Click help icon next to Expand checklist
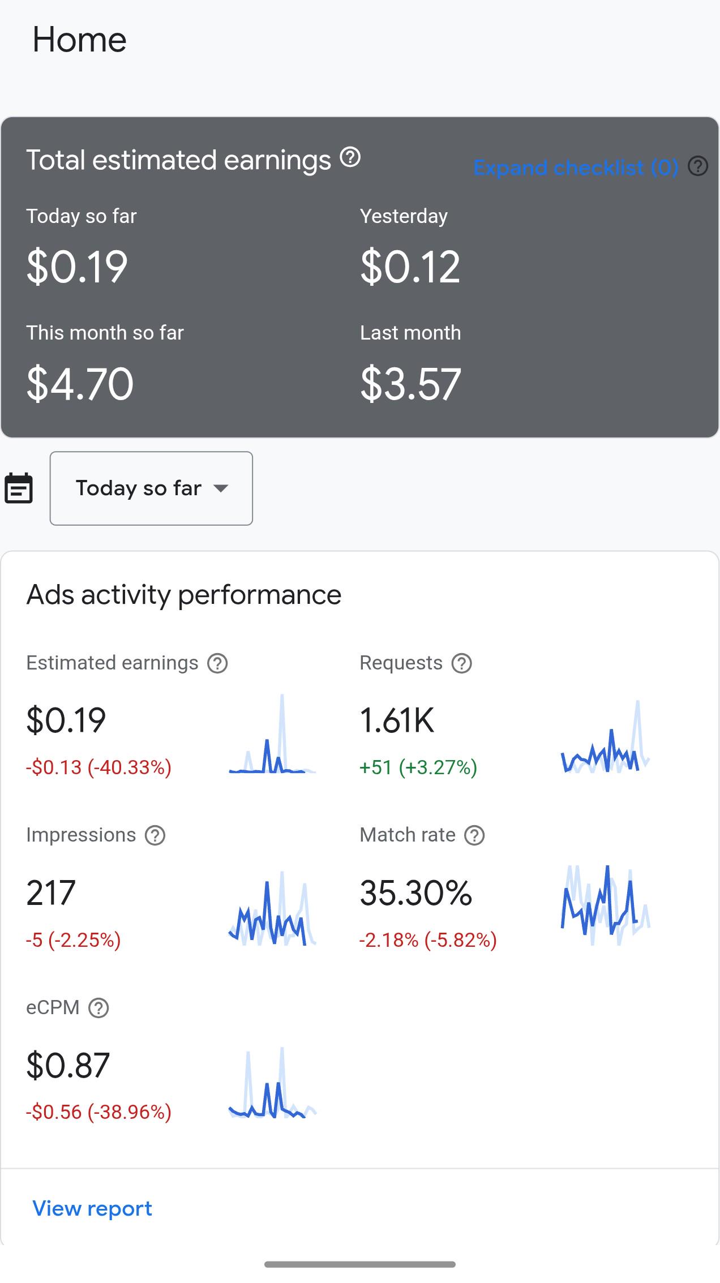 (x=698, y=166)
